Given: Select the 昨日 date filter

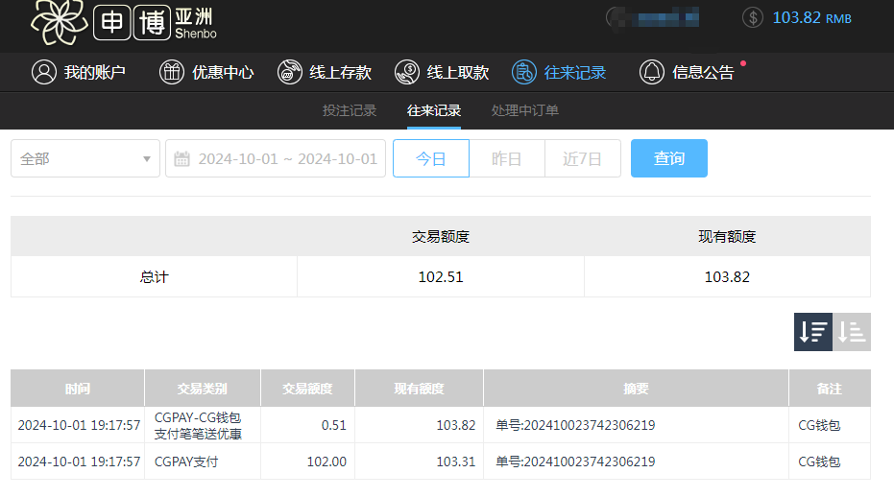Looking at the screenshot, I should 506,158.
